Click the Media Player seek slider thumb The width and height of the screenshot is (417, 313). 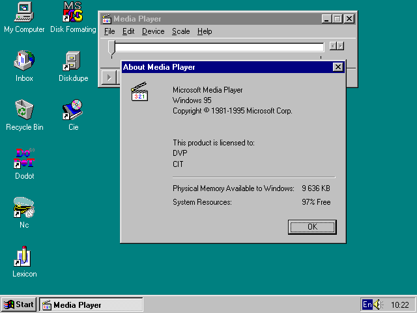112,46
